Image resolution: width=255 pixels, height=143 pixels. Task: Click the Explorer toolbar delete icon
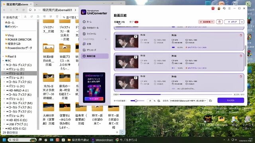(57, 17)
